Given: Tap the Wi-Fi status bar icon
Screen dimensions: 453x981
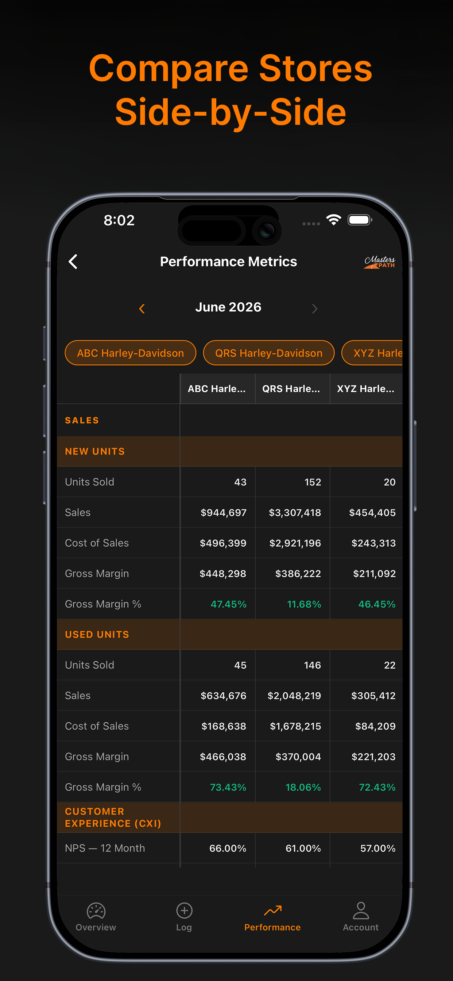Looking at the screenshot, I should point(334,220).
